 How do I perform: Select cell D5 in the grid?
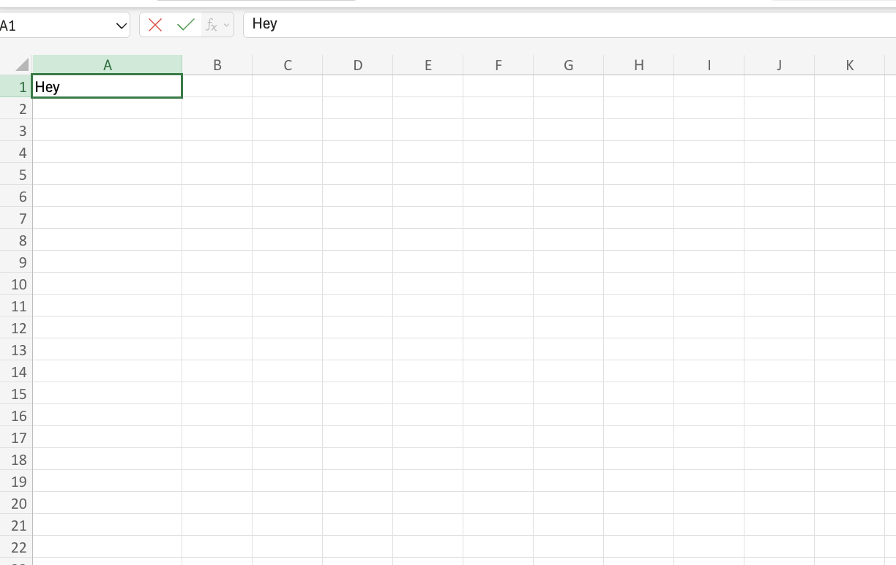[358, 175]
